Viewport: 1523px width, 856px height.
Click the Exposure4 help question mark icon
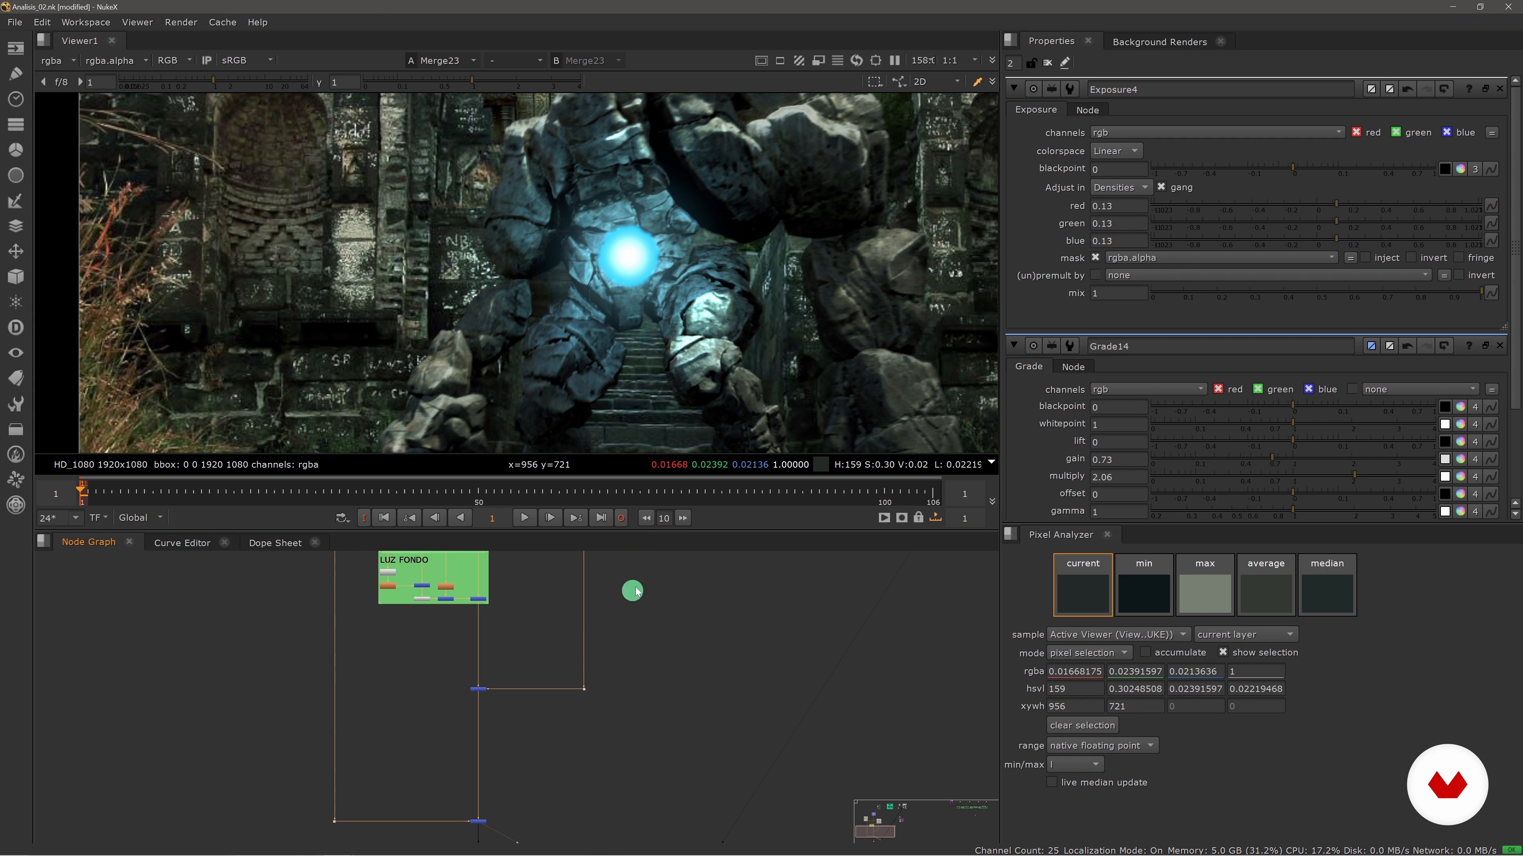pos(1469,89)
